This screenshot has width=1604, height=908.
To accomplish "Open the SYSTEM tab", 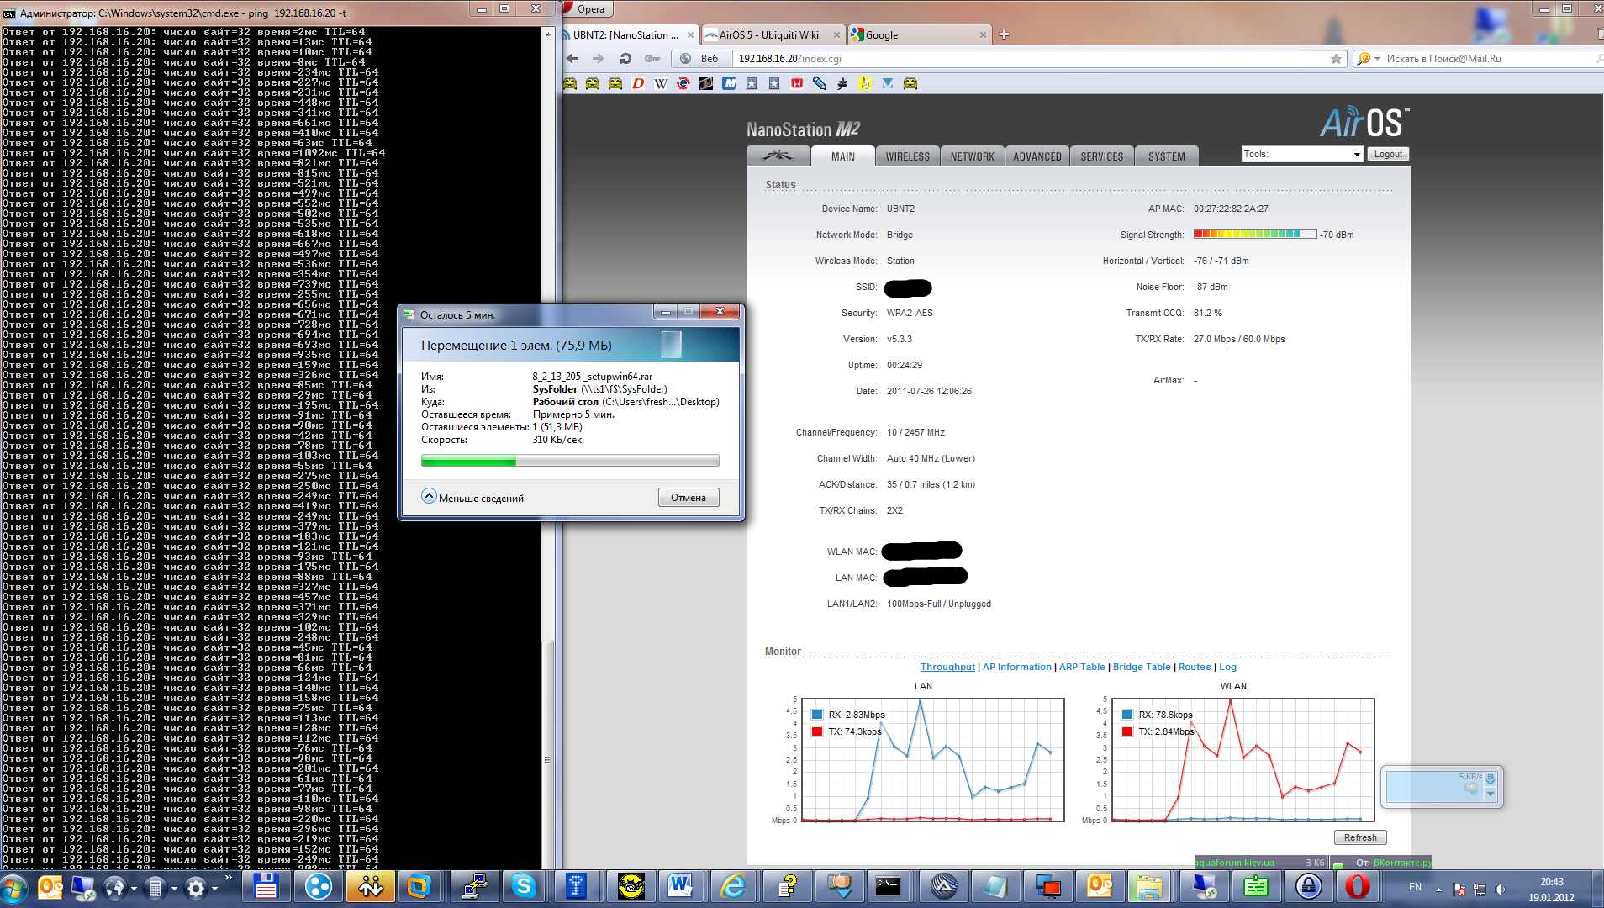I will (1166, 156).
